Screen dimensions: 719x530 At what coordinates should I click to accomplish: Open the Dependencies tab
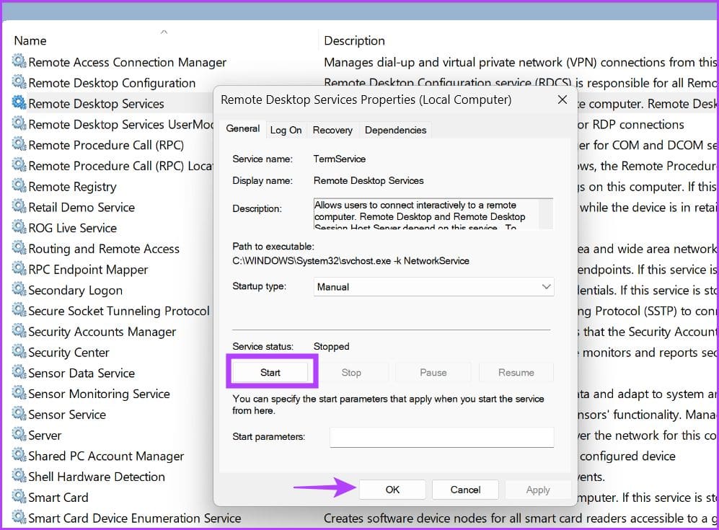tap(395, 131)
